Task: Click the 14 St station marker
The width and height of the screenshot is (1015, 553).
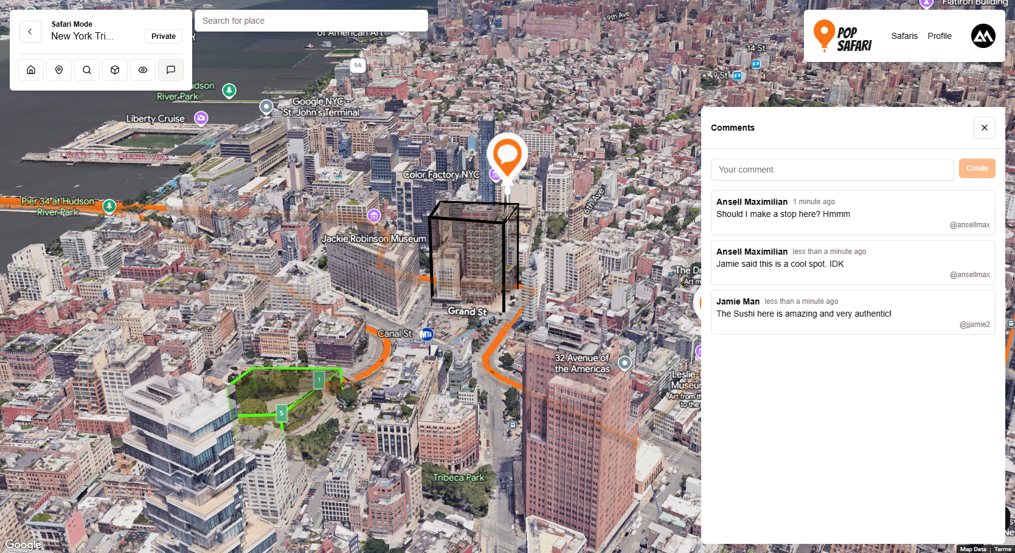Action: coord(756,64)
